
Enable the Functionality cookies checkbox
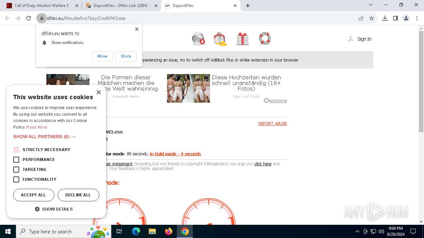[x=16, y=179]
